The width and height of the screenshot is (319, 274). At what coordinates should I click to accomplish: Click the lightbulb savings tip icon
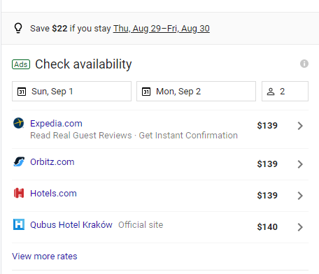(18, 29)
